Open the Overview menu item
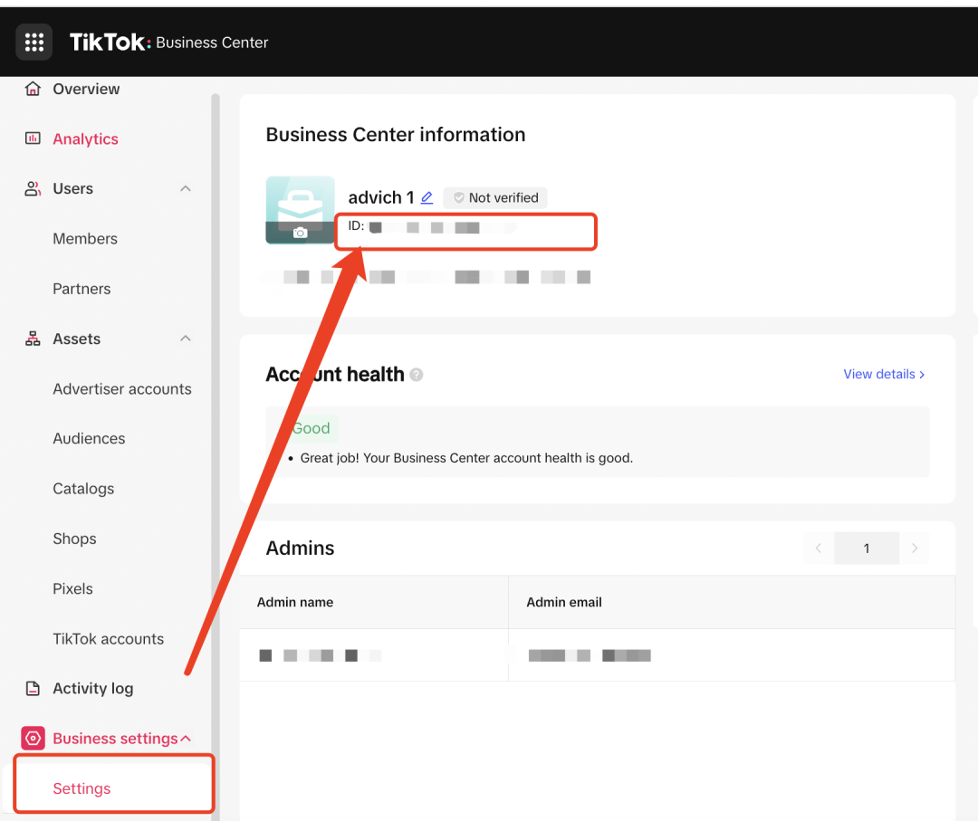Image resolution: width=978 pixels, height=821 pixels. pos(86,89)
